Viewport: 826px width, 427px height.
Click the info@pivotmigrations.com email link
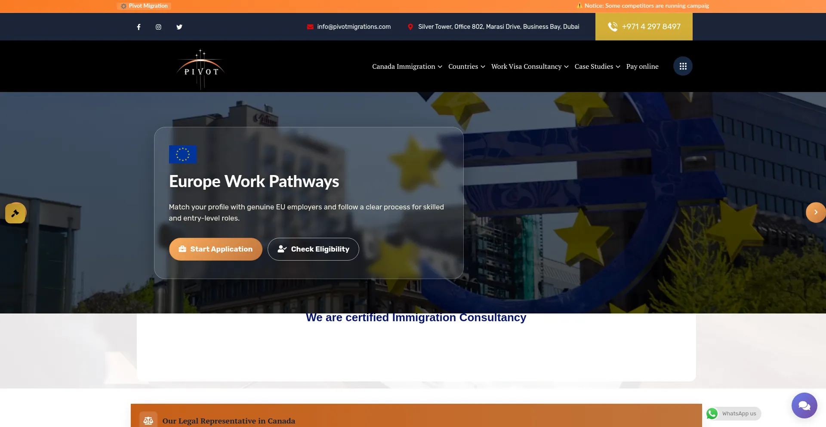(354, 27)
